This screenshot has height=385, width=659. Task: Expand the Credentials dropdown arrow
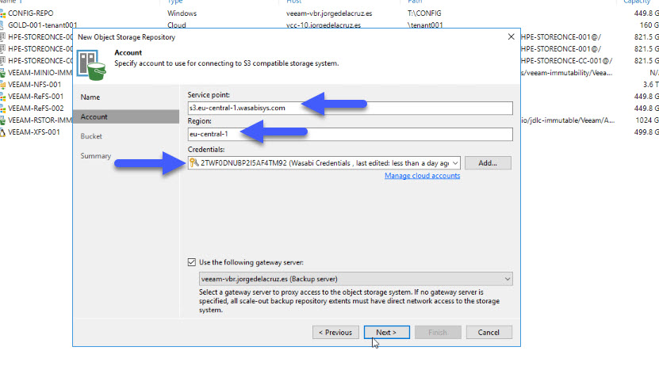tap(455, 163)
